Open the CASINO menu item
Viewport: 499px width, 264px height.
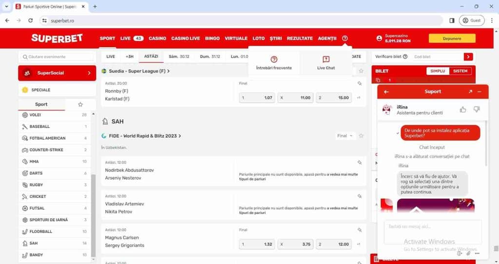pos(157,38)
